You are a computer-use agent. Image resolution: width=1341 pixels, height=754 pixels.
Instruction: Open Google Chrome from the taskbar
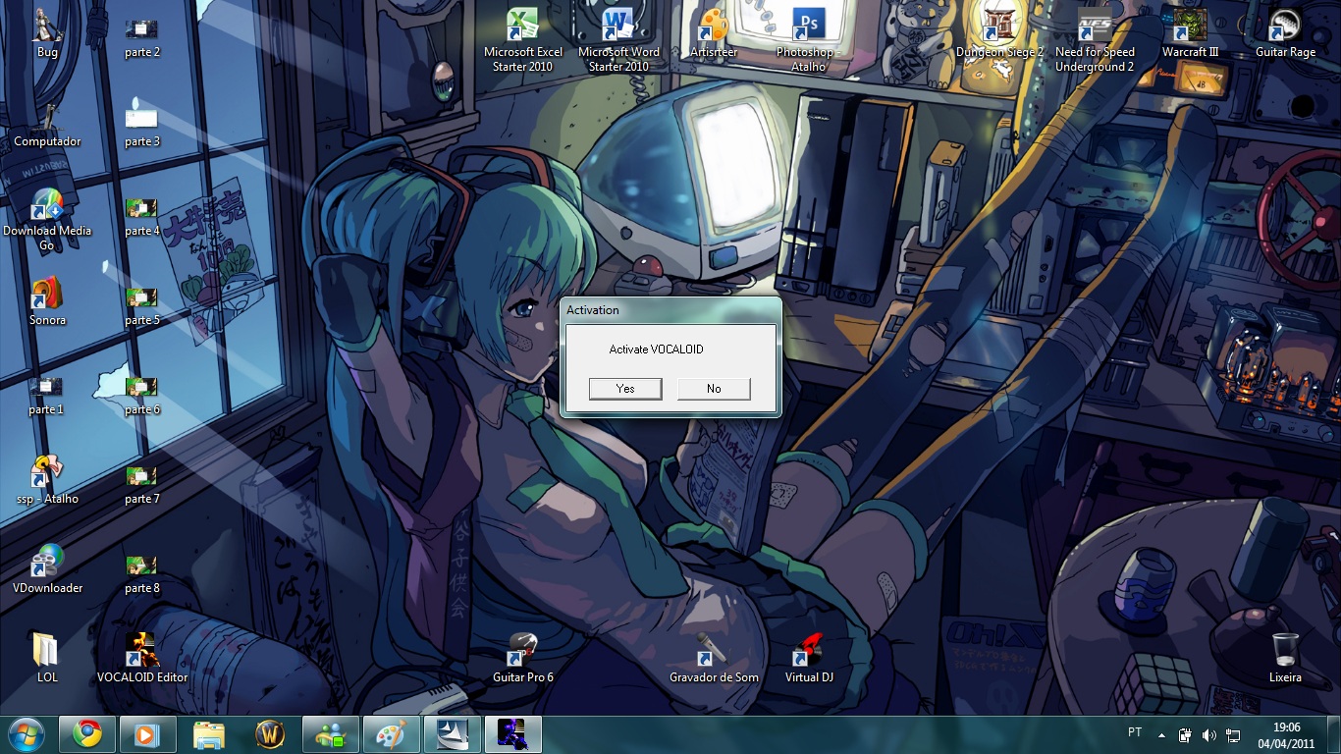point(87,734)
